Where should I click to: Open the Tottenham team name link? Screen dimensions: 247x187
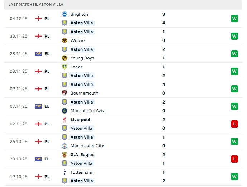81,172
